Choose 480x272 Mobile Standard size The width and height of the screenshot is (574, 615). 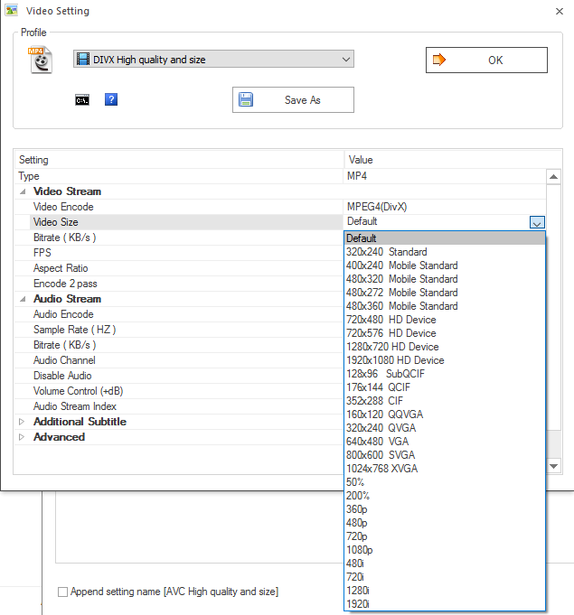coord(445,293)
